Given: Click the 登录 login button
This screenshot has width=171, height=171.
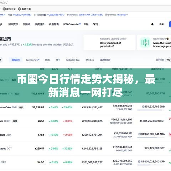Looking at the screenshot, I should click(x=161, y=24).
